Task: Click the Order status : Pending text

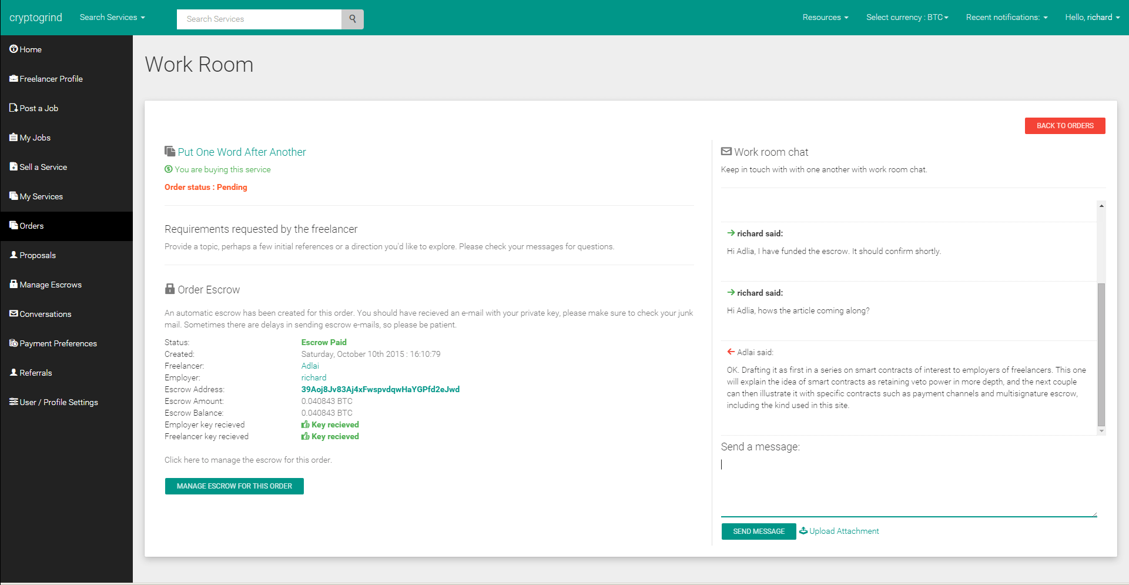Action: [x=206, y=187]
